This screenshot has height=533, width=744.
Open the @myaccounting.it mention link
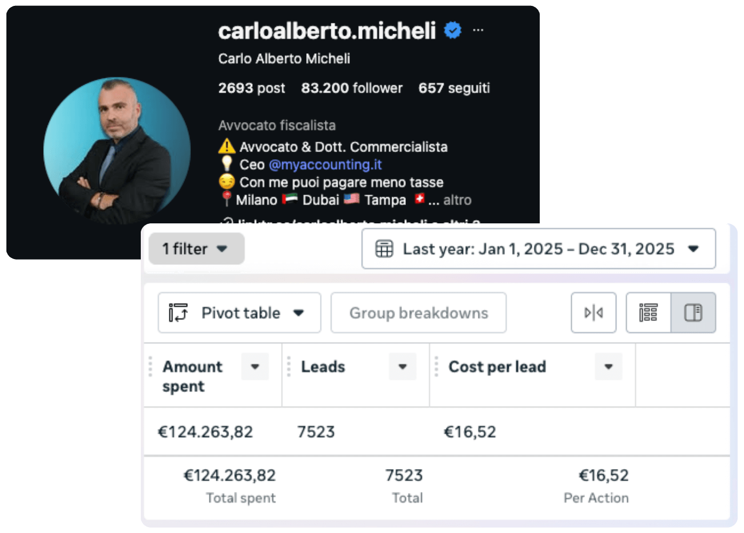(325, 165)
